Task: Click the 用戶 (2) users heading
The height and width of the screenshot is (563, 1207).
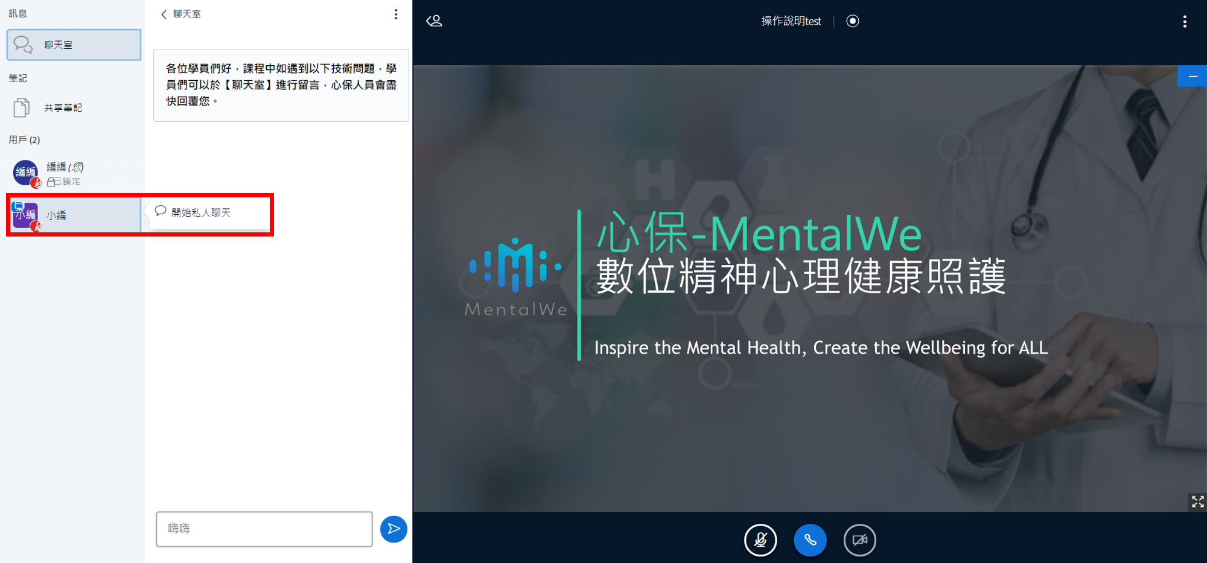Action: click(24, 140)
